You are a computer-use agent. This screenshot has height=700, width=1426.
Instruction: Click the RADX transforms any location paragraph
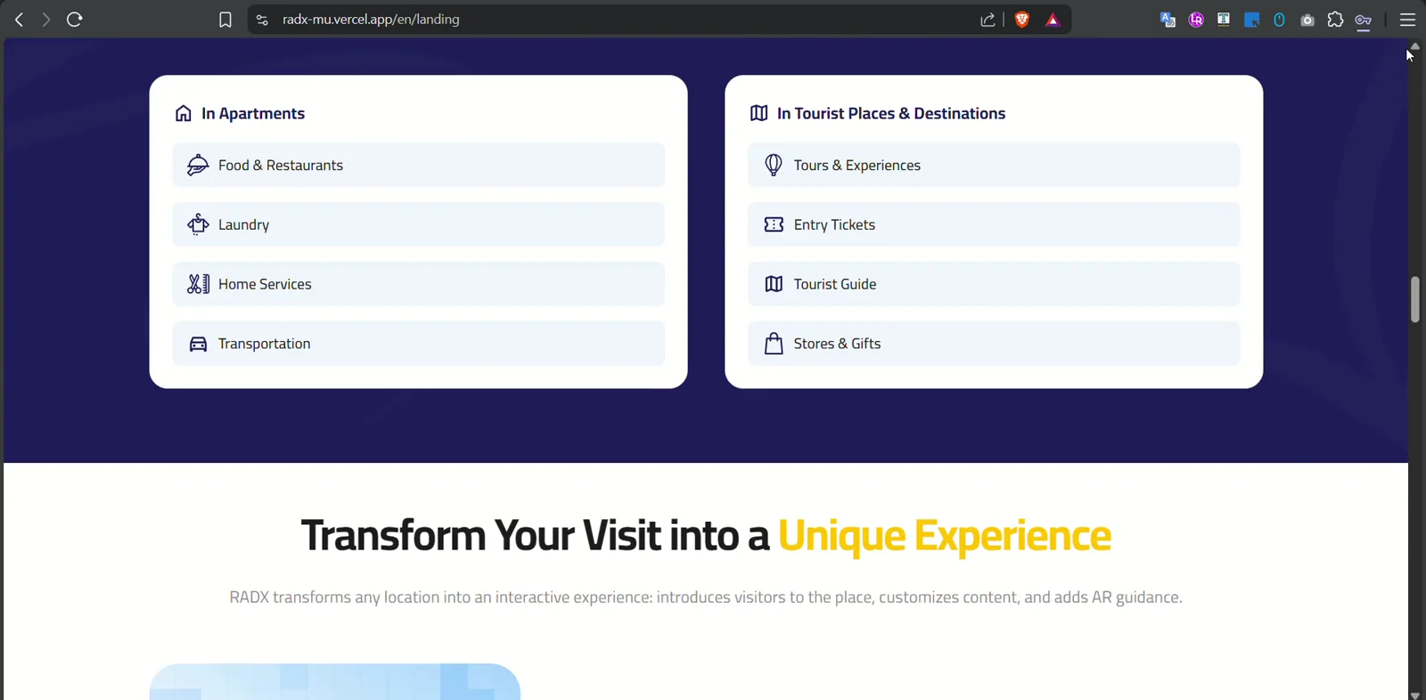point(706,597)
